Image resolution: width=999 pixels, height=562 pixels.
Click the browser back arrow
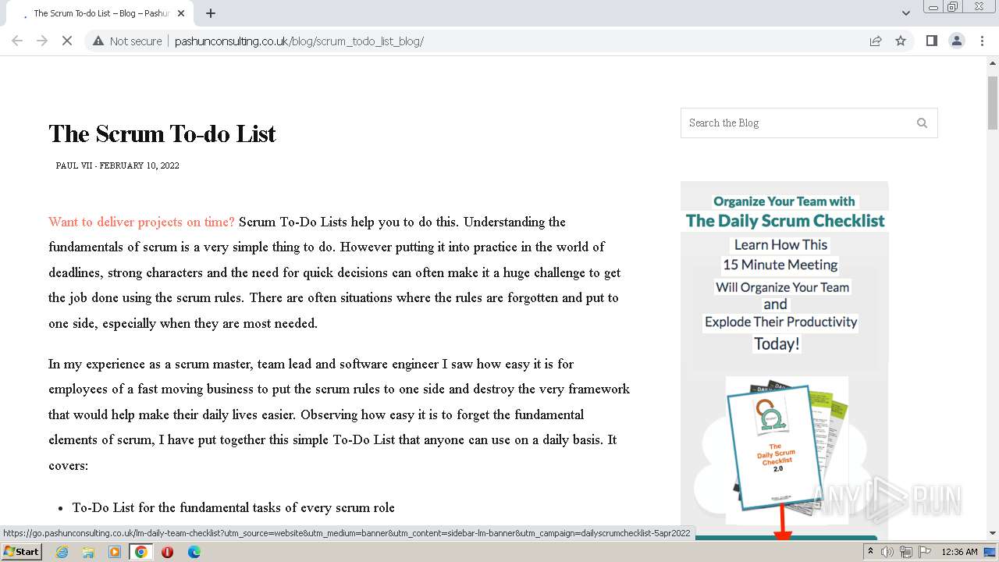point(17,41)
